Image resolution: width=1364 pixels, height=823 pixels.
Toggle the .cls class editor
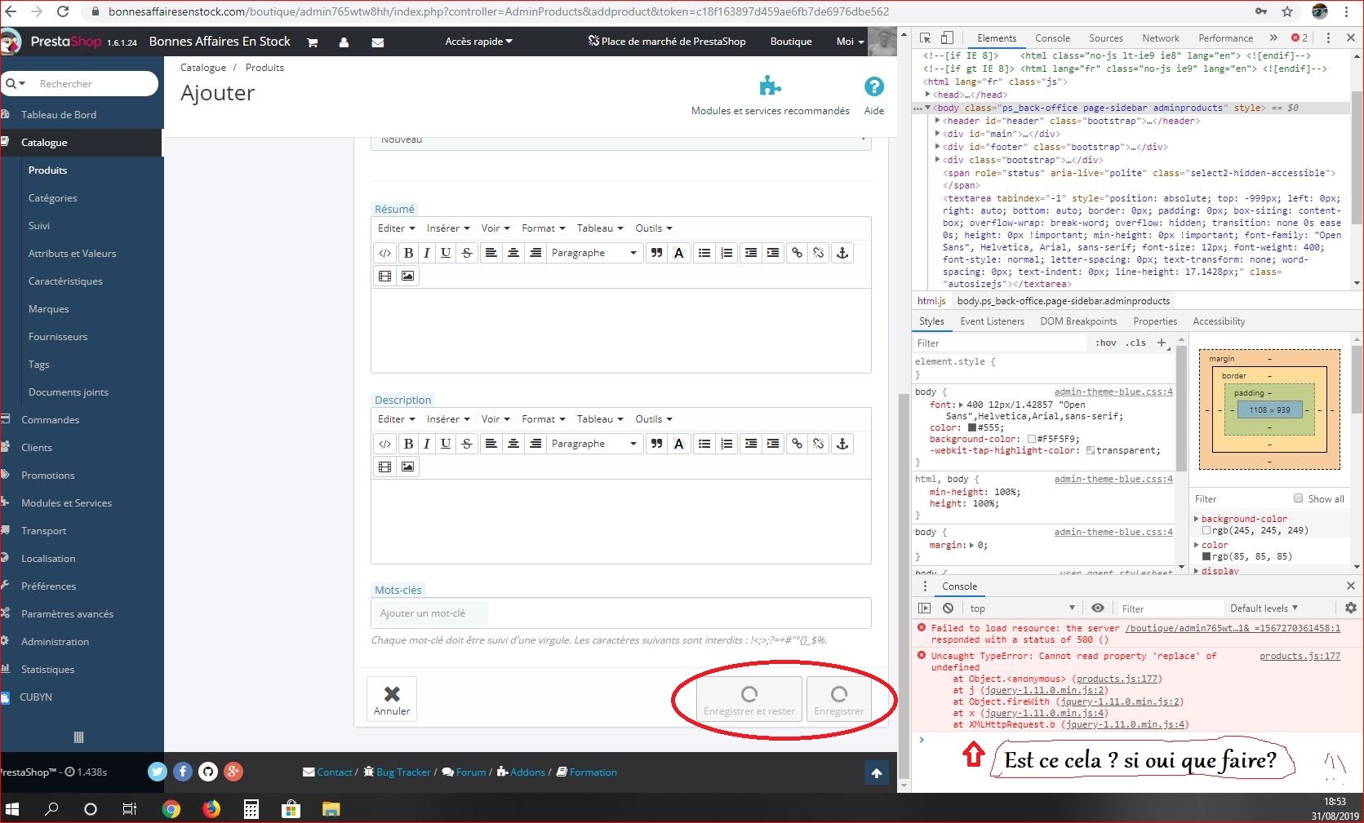coord(1135,343)
